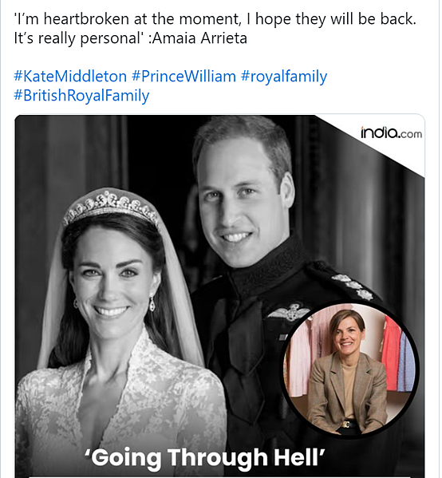Open the #PrinceWilliam hashtag
This screenshot has width=442, height=478.
tap(184, 77)
